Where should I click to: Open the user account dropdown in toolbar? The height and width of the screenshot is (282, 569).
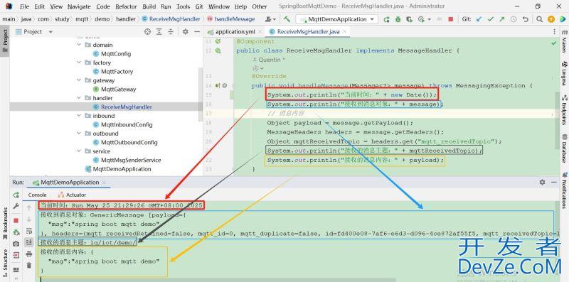point(271,19)
